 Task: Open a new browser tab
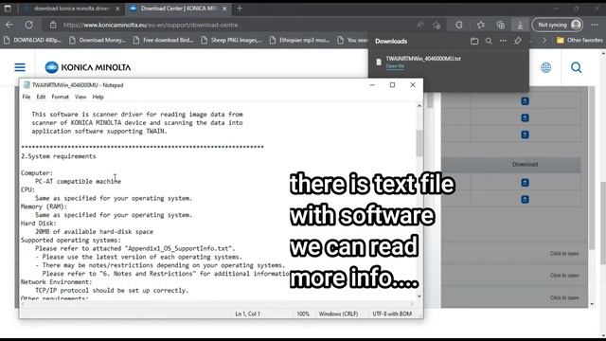240,9
